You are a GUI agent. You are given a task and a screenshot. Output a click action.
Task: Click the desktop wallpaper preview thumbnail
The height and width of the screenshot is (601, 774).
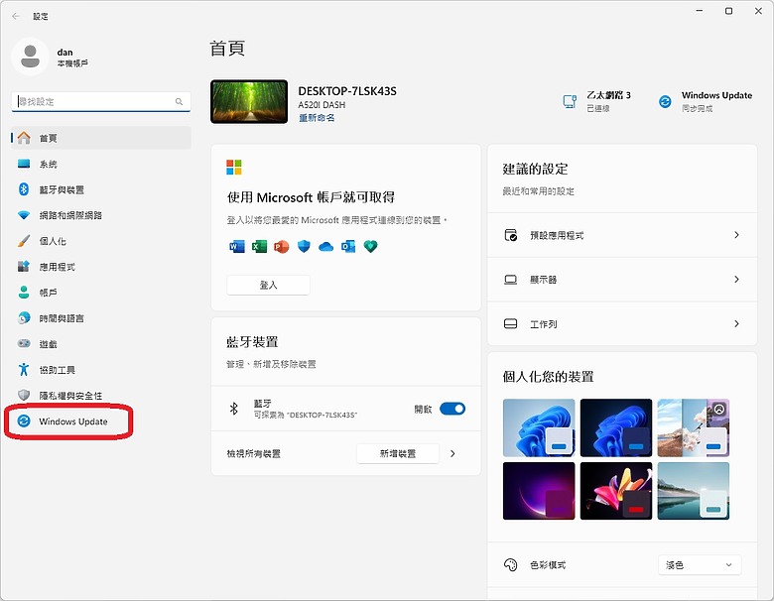pyautogui.click(x=249, y=101)
